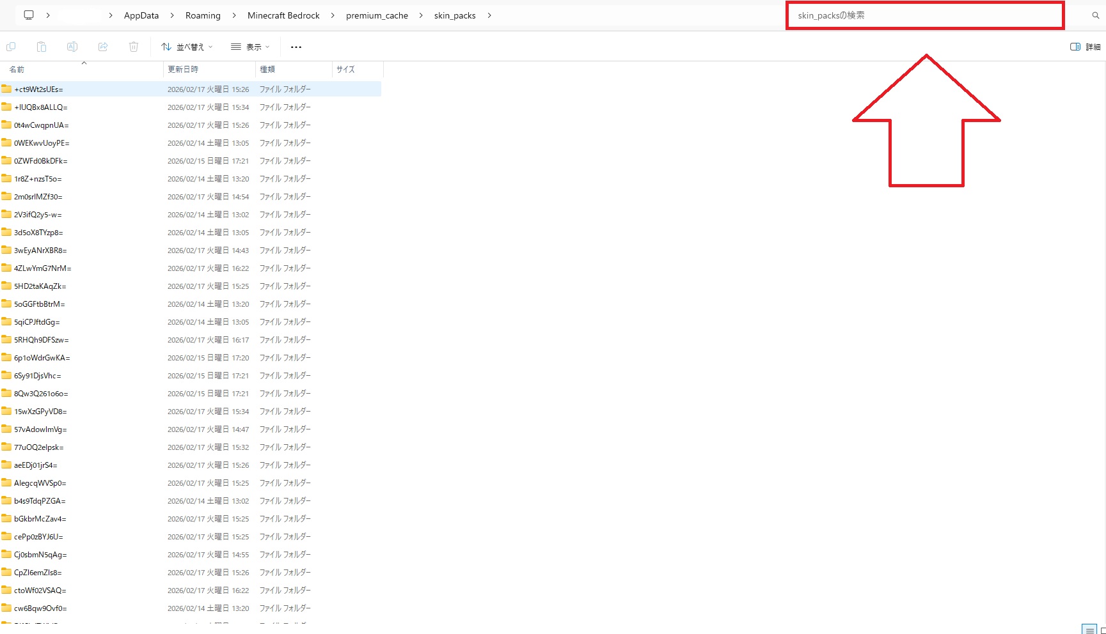Click the Copy icon in toolbar
The height and width of the screenshot is (634, 1106).
[x=11, y=47]
